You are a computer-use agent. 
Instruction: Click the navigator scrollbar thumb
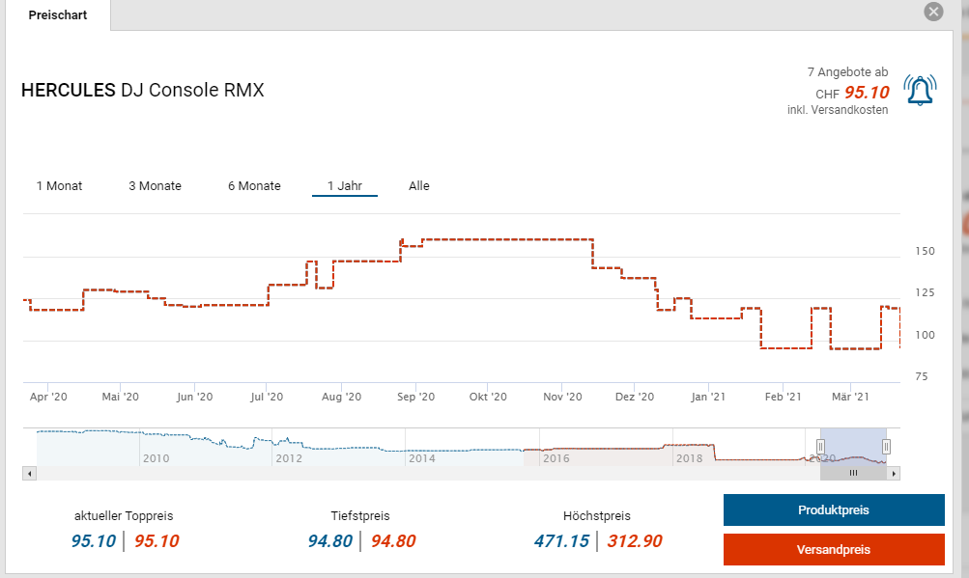click(853, 474)
